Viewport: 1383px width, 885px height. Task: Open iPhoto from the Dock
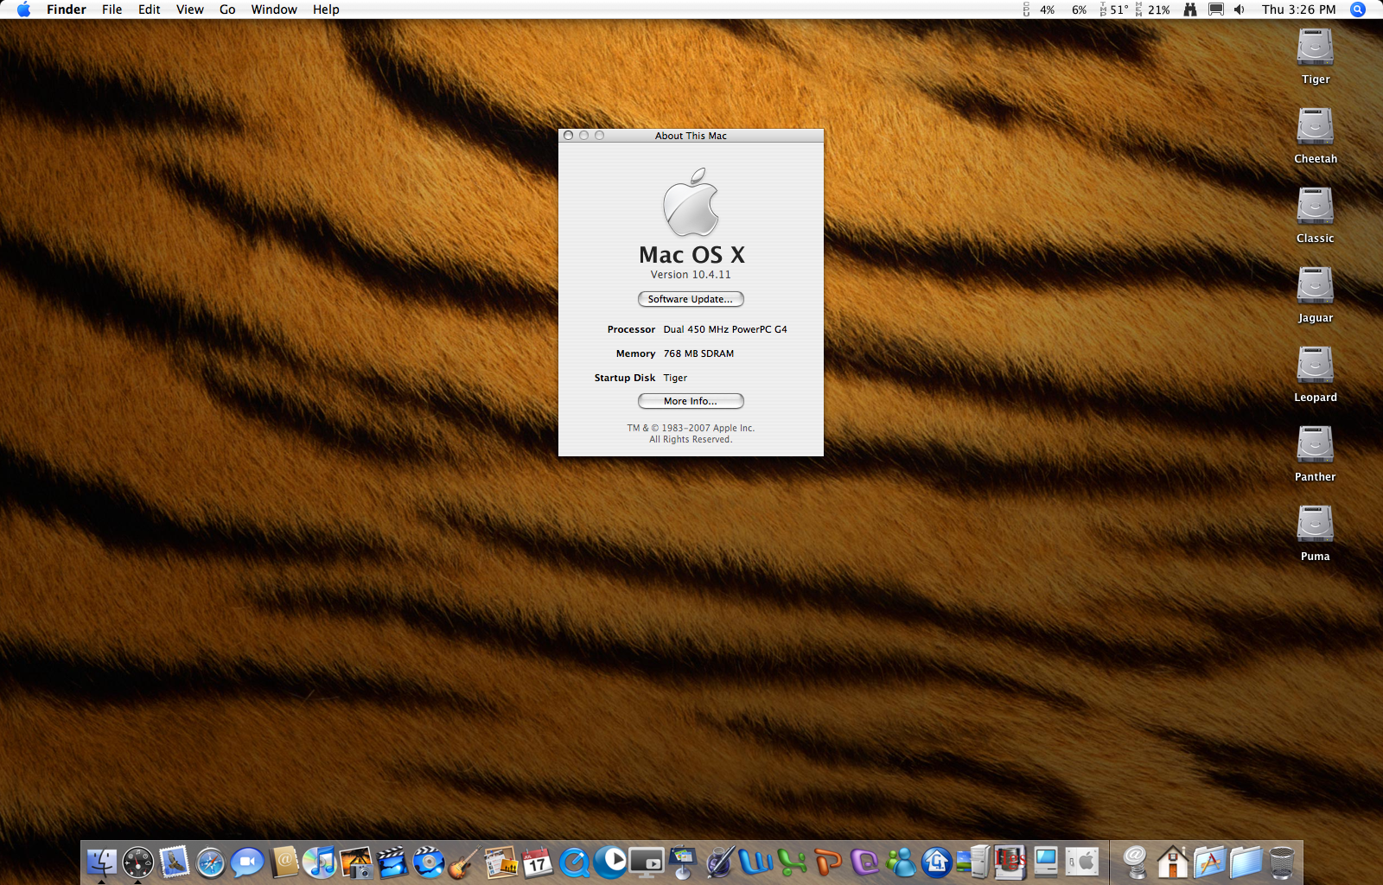click(x=356, y=862)
